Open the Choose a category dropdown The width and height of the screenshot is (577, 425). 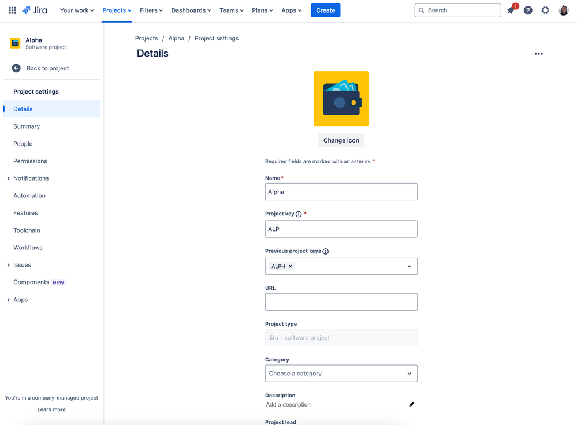(x=341, y=374)
